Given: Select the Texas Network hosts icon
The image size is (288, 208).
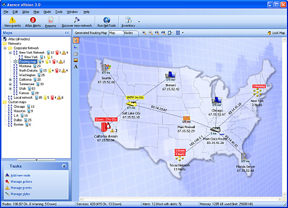Looking at the screenshot, I should (180, 159).
